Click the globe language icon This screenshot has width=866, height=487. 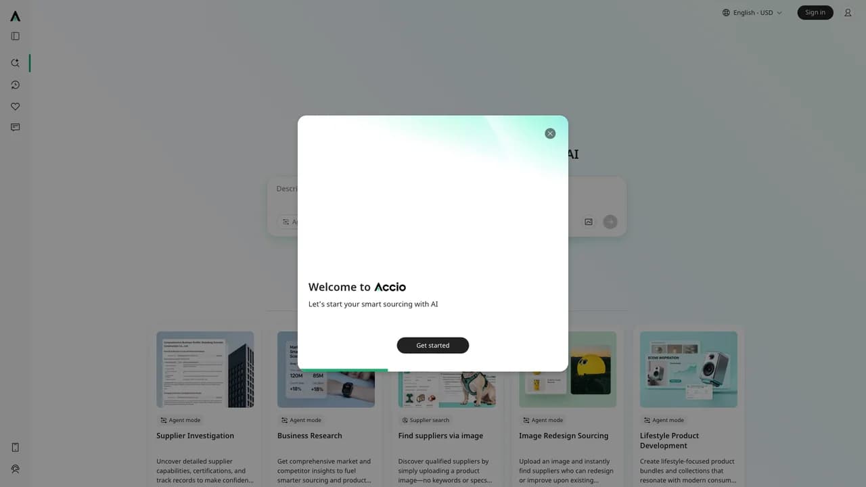pos(726,12)
